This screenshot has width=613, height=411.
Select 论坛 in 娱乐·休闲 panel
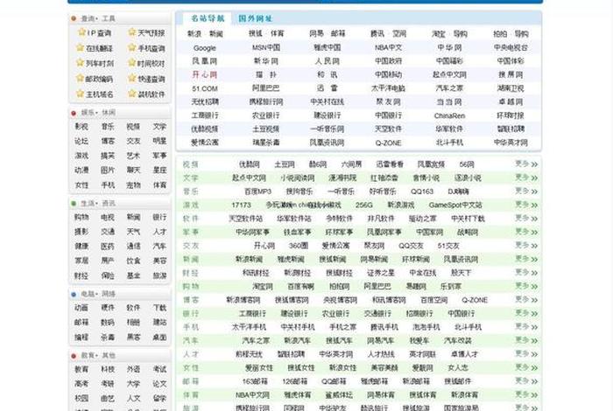pos(81,141)
